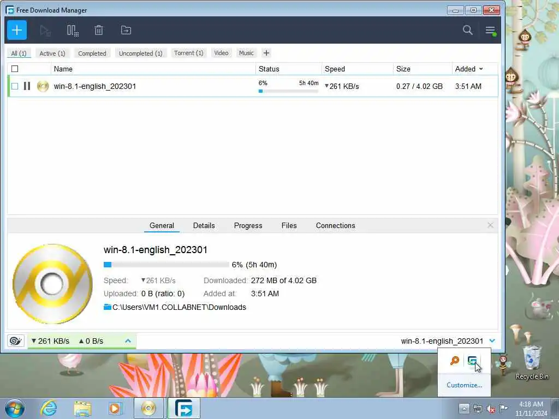559x419 pixels.
Task: Open the download folder icon next to the path
Action: 108,307
